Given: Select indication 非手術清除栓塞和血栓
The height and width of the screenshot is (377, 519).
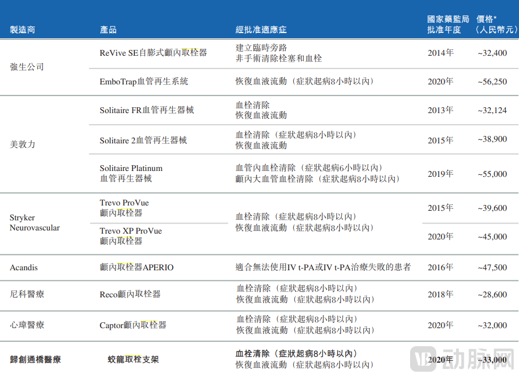Looking at the screenshot, I should (279, 58).
